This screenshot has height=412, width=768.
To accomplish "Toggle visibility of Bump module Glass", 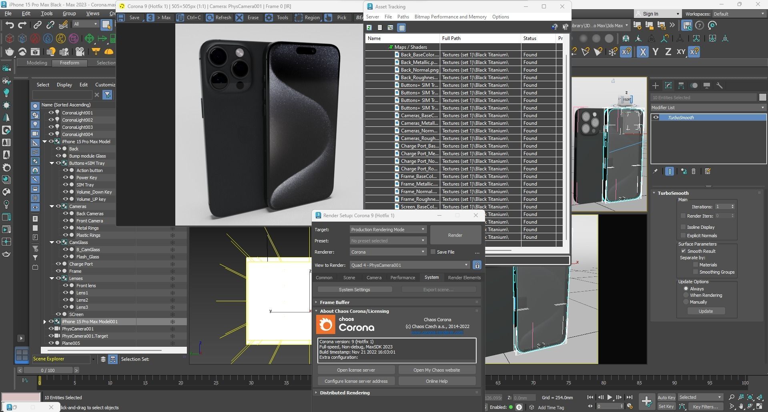I will pos(58,156).
